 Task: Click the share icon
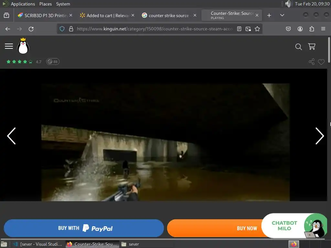point(312,62)
